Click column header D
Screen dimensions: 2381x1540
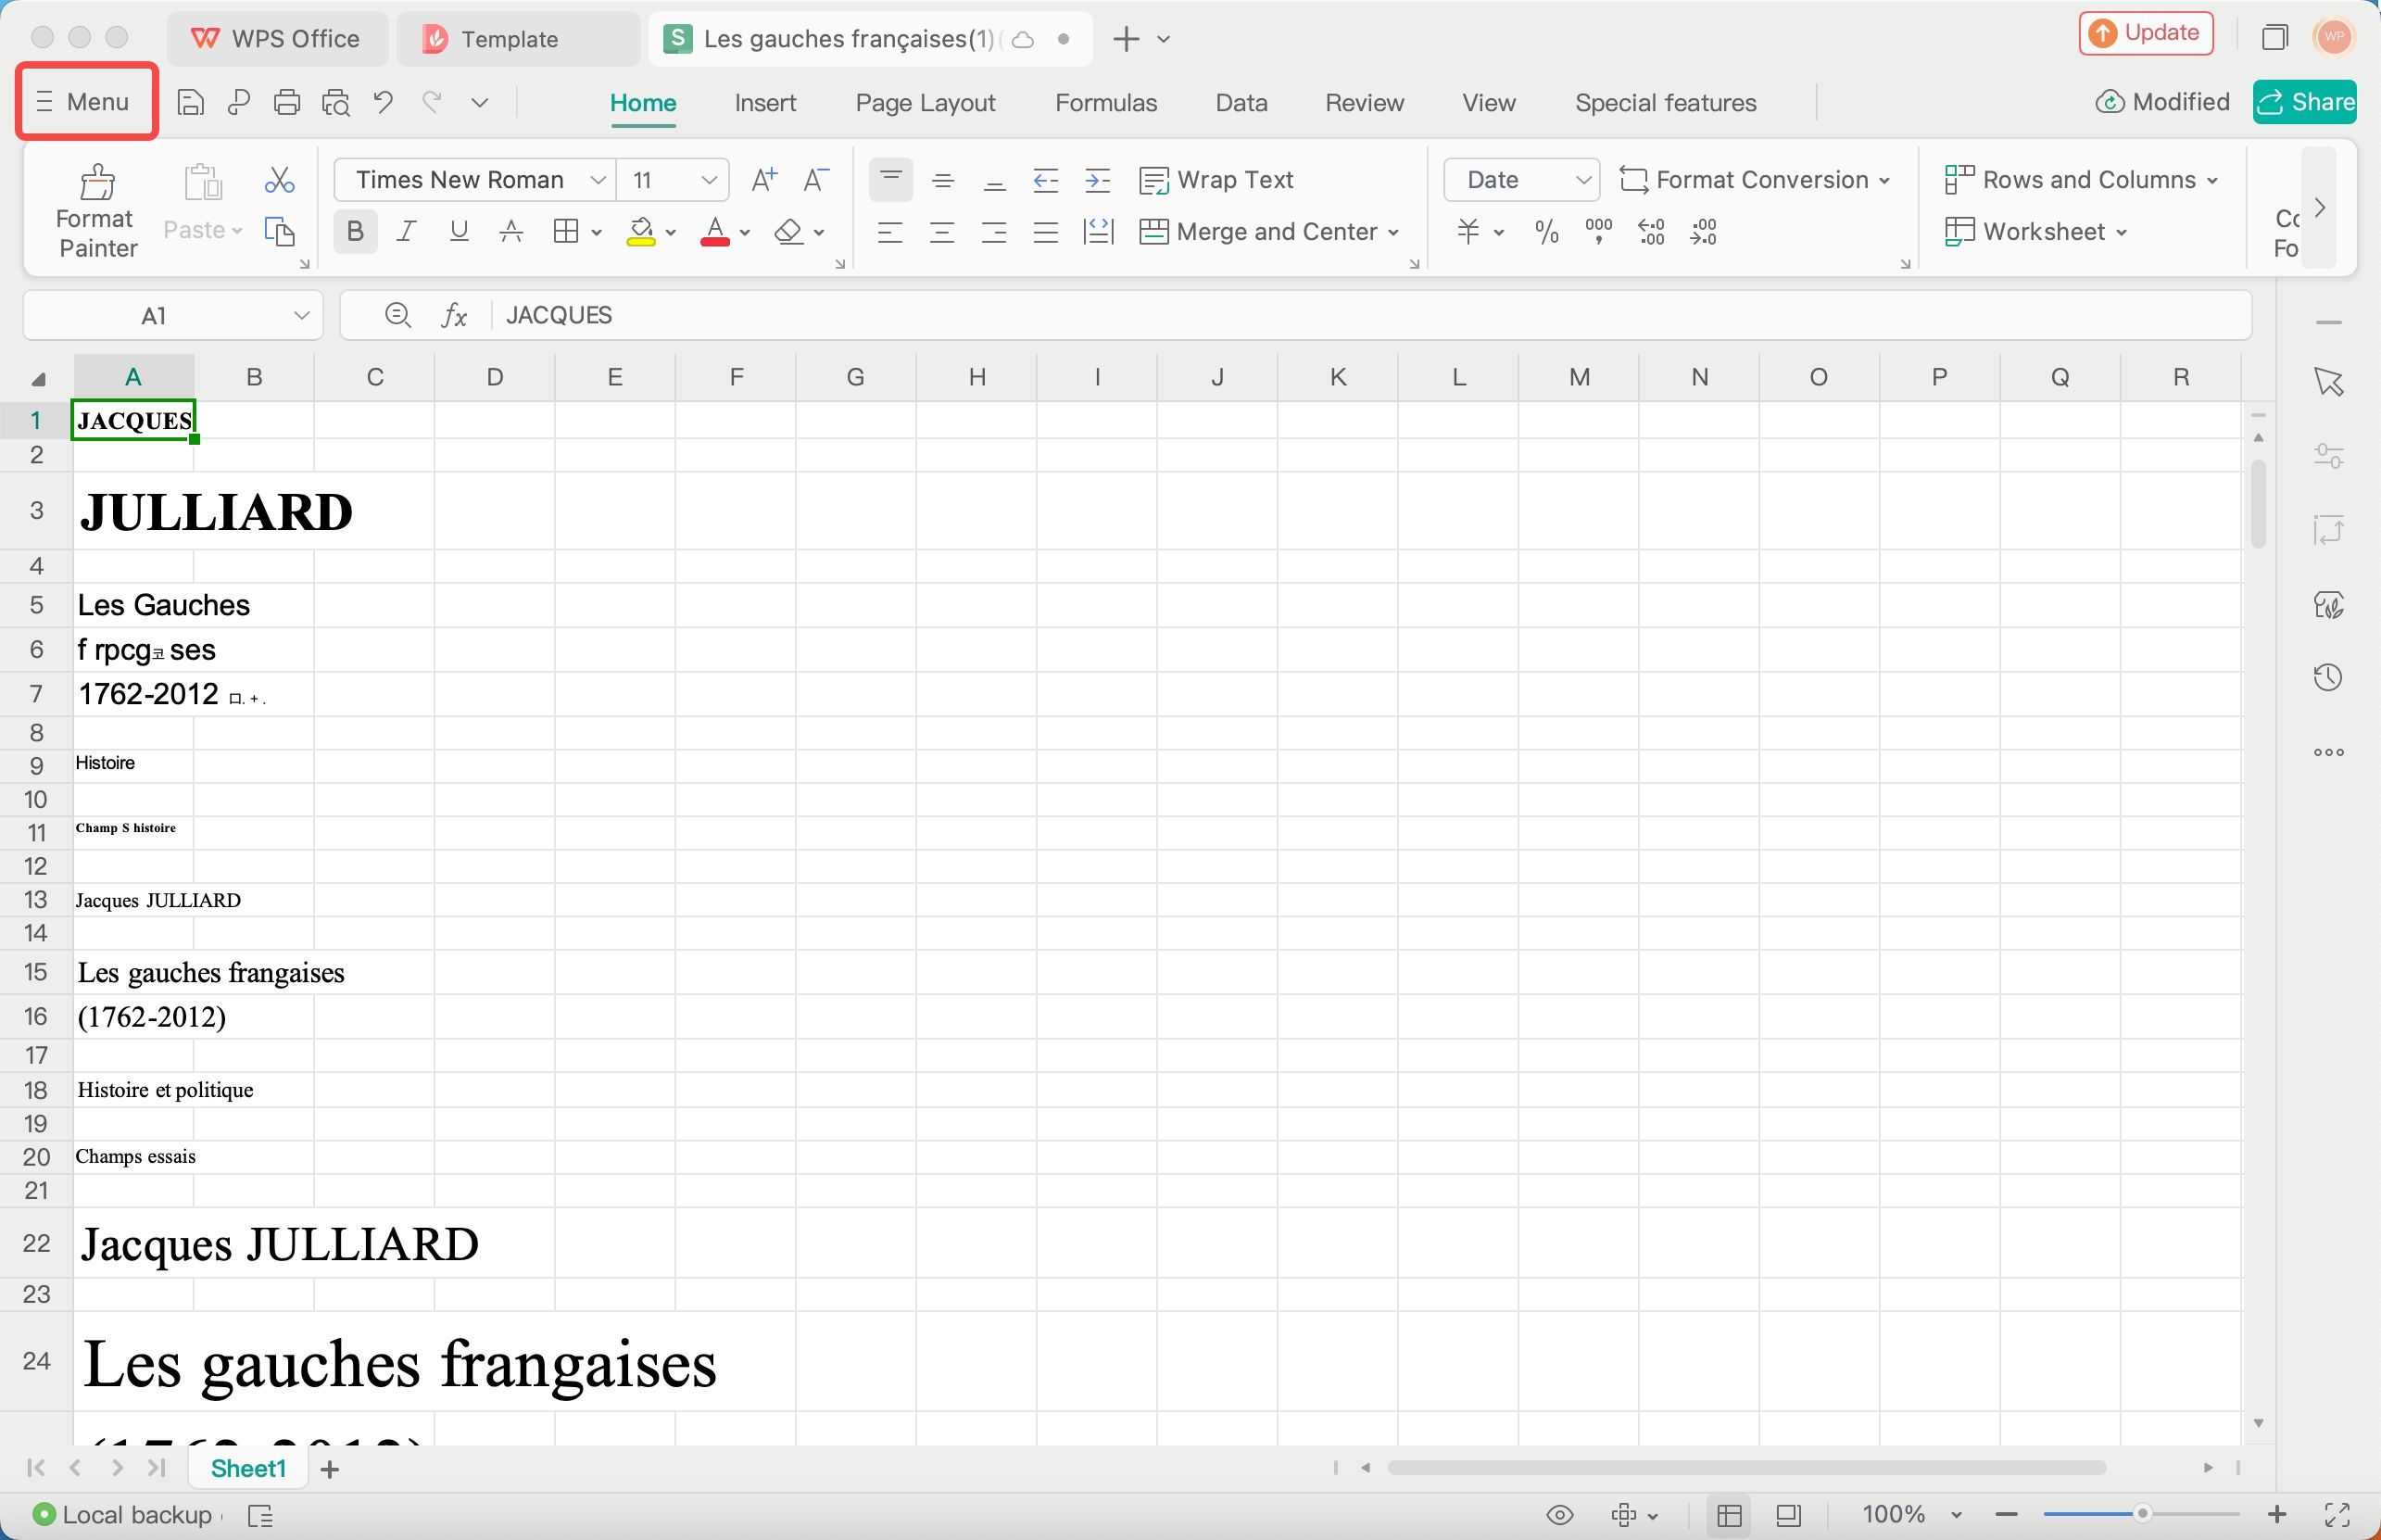click(x=495, y=377)
